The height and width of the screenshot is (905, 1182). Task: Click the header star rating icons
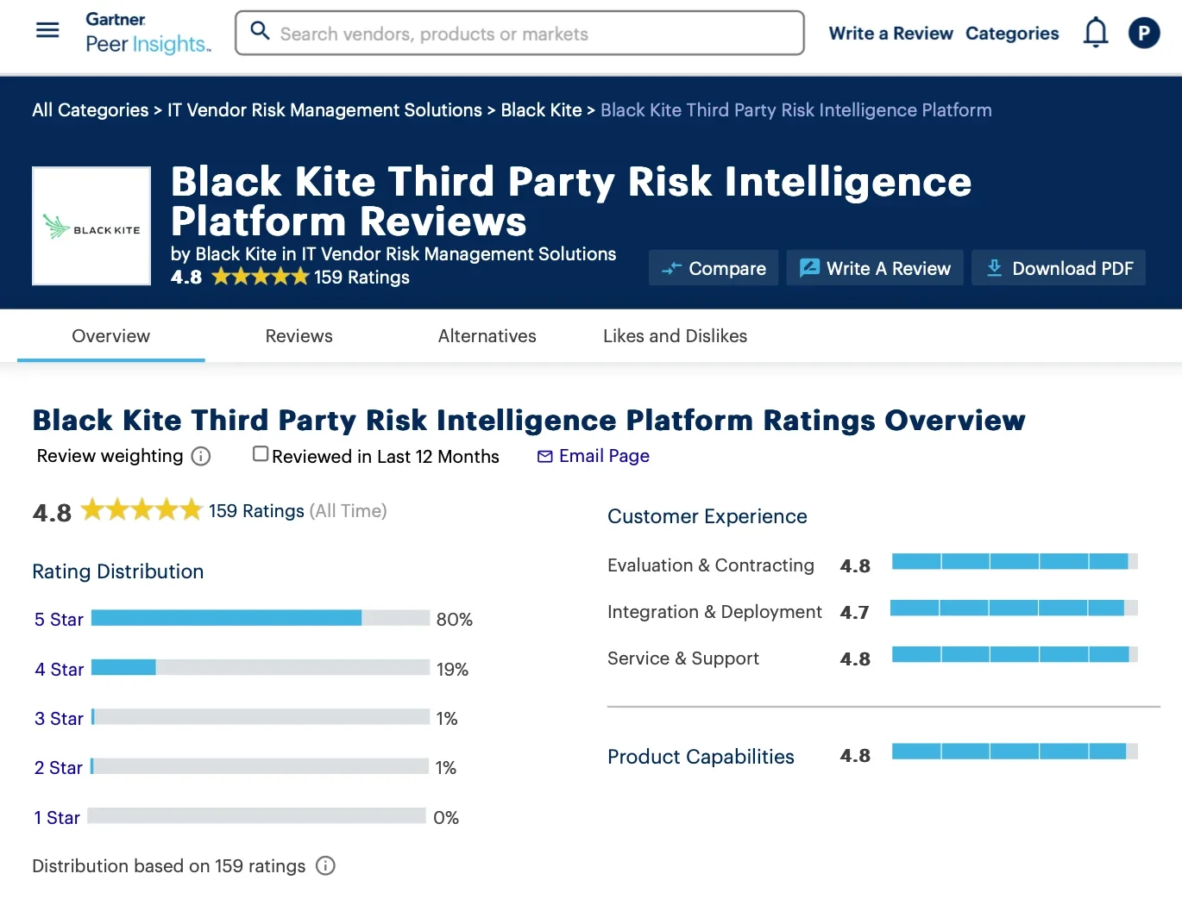(x=260, y=277)
